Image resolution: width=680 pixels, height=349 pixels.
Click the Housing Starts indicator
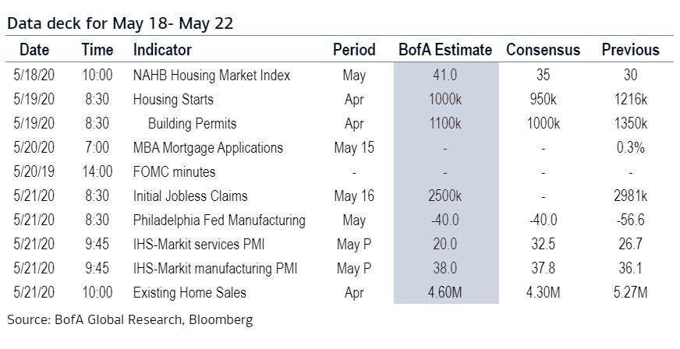[173, 100]
